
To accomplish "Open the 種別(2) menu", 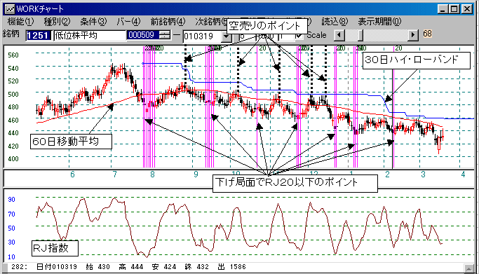I will coord(57,22).
